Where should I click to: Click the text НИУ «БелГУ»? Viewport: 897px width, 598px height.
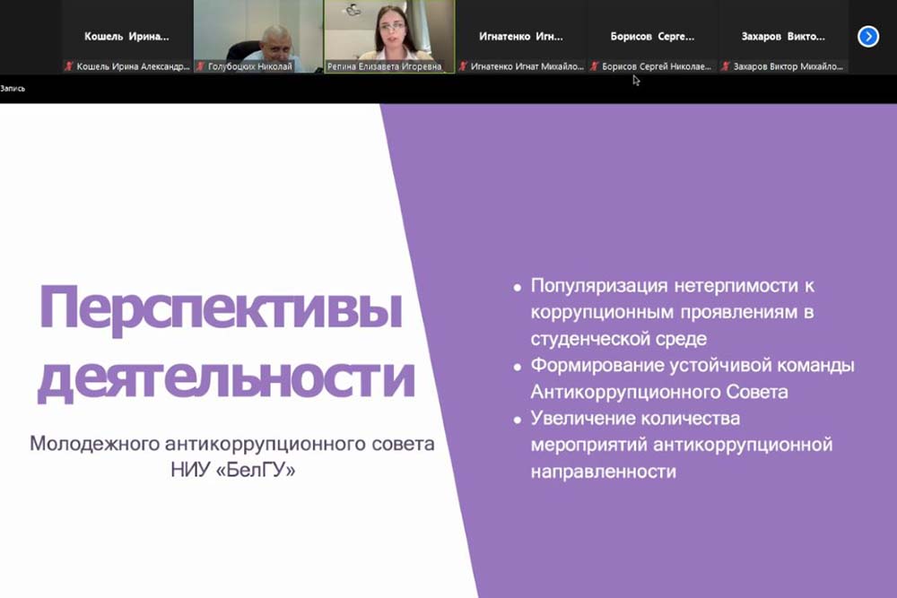pyautogui.click(x=233, y=470)
